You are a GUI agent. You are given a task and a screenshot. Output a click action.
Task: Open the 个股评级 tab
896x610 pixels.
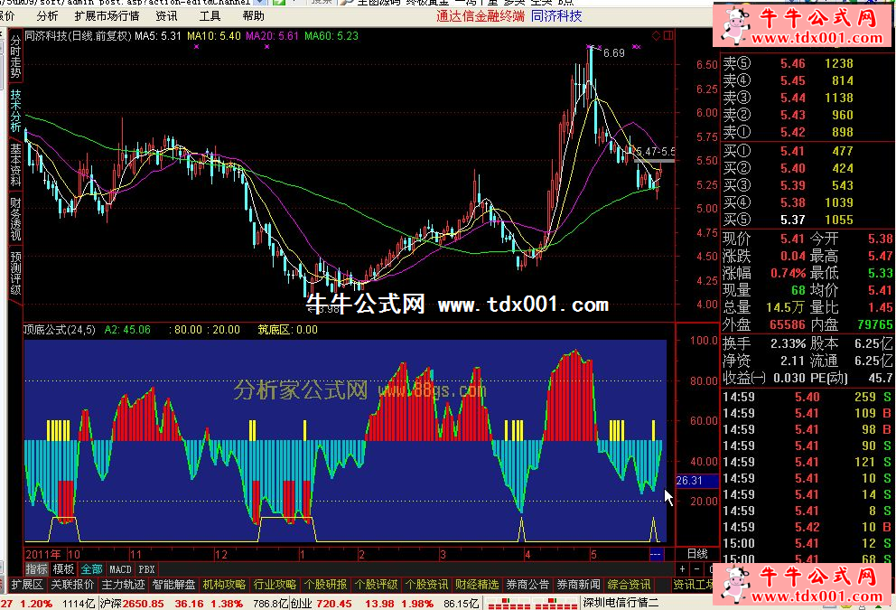tap(376, 585)
